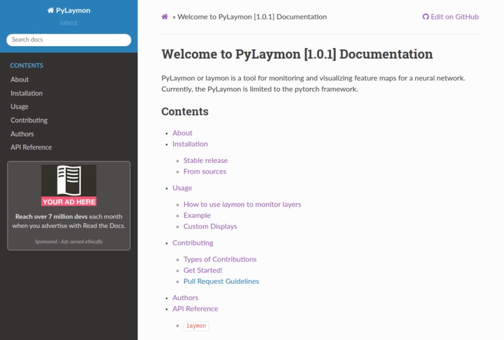Open How to use laymon to monitor layers
The width and height of the screenshot is (504, 340).
click(x=243, y=205)
